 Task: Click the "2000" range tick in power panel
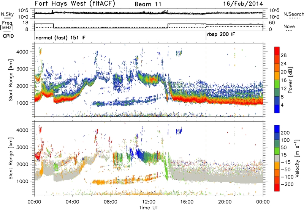tap(22, 86)
